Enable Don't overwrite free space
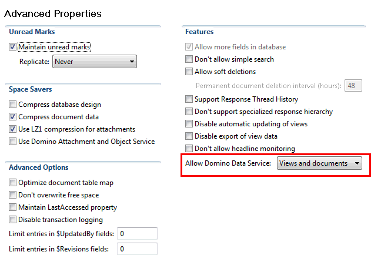The height and width of the screenshot is (272, 391). click(13, 195)
